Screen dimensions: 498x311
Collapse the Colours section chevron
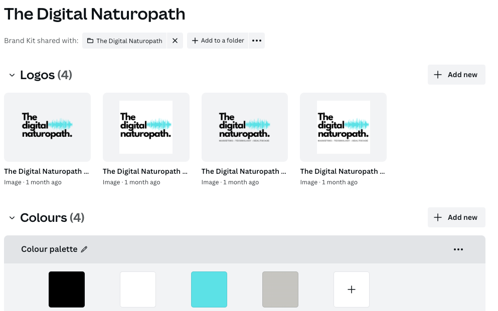(x=12, y=218)
